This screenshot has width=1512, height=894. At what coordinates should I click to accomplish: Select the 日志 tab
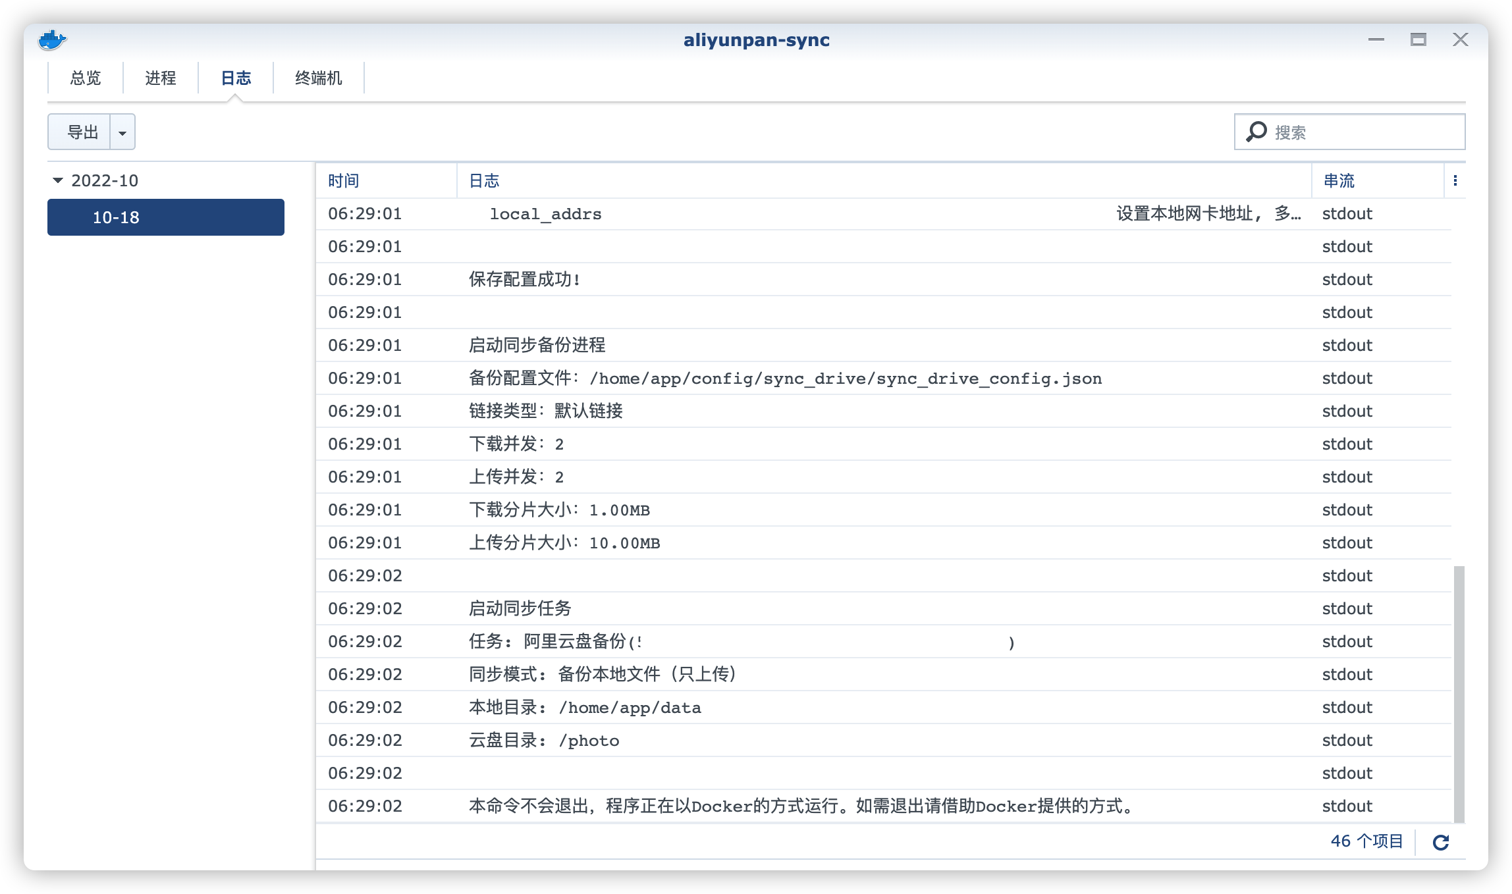pyautogui.click(x=236, y=78)
